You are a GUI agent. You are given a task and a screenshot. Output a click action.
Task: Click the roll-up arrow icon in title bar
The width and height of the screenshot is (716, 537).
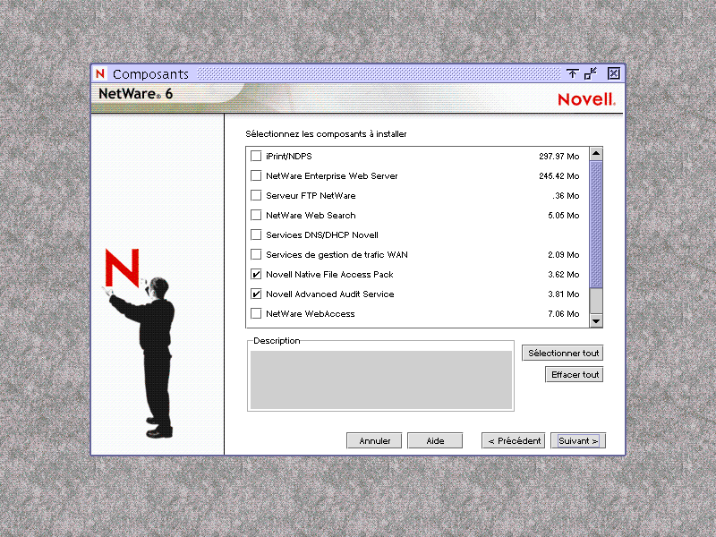click(573, 73)
